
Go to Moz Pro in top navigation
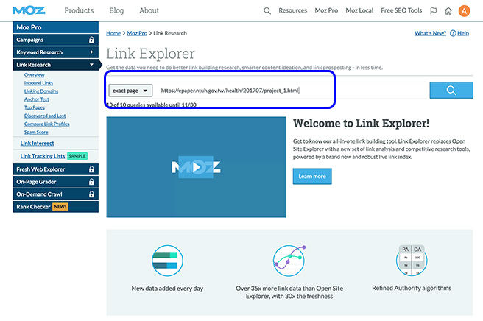tap(326, 10)
